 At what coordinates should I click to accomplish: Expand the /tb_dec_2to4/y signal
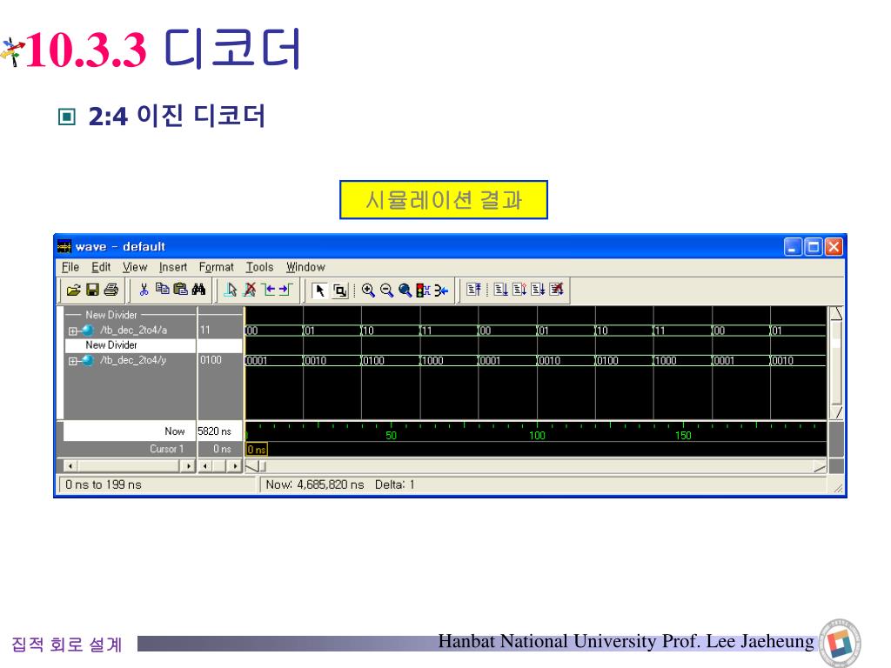73,361
